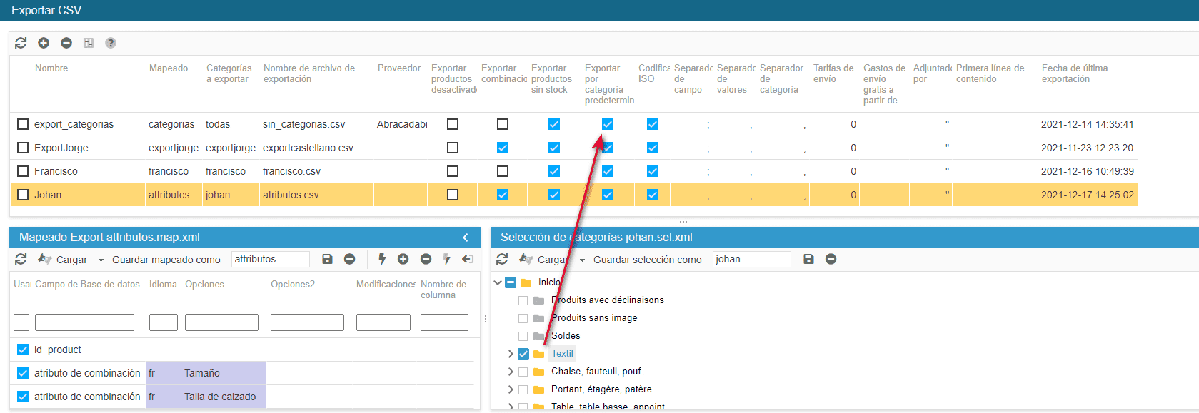Click the Fecha de última exportación header

(x=1074, y=73)
